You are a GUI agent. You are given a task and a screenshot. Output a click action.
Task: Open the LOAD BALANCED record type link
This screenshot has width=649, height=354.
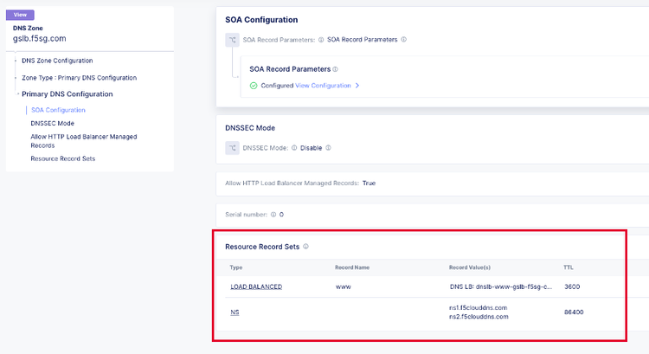click(256, 286)
